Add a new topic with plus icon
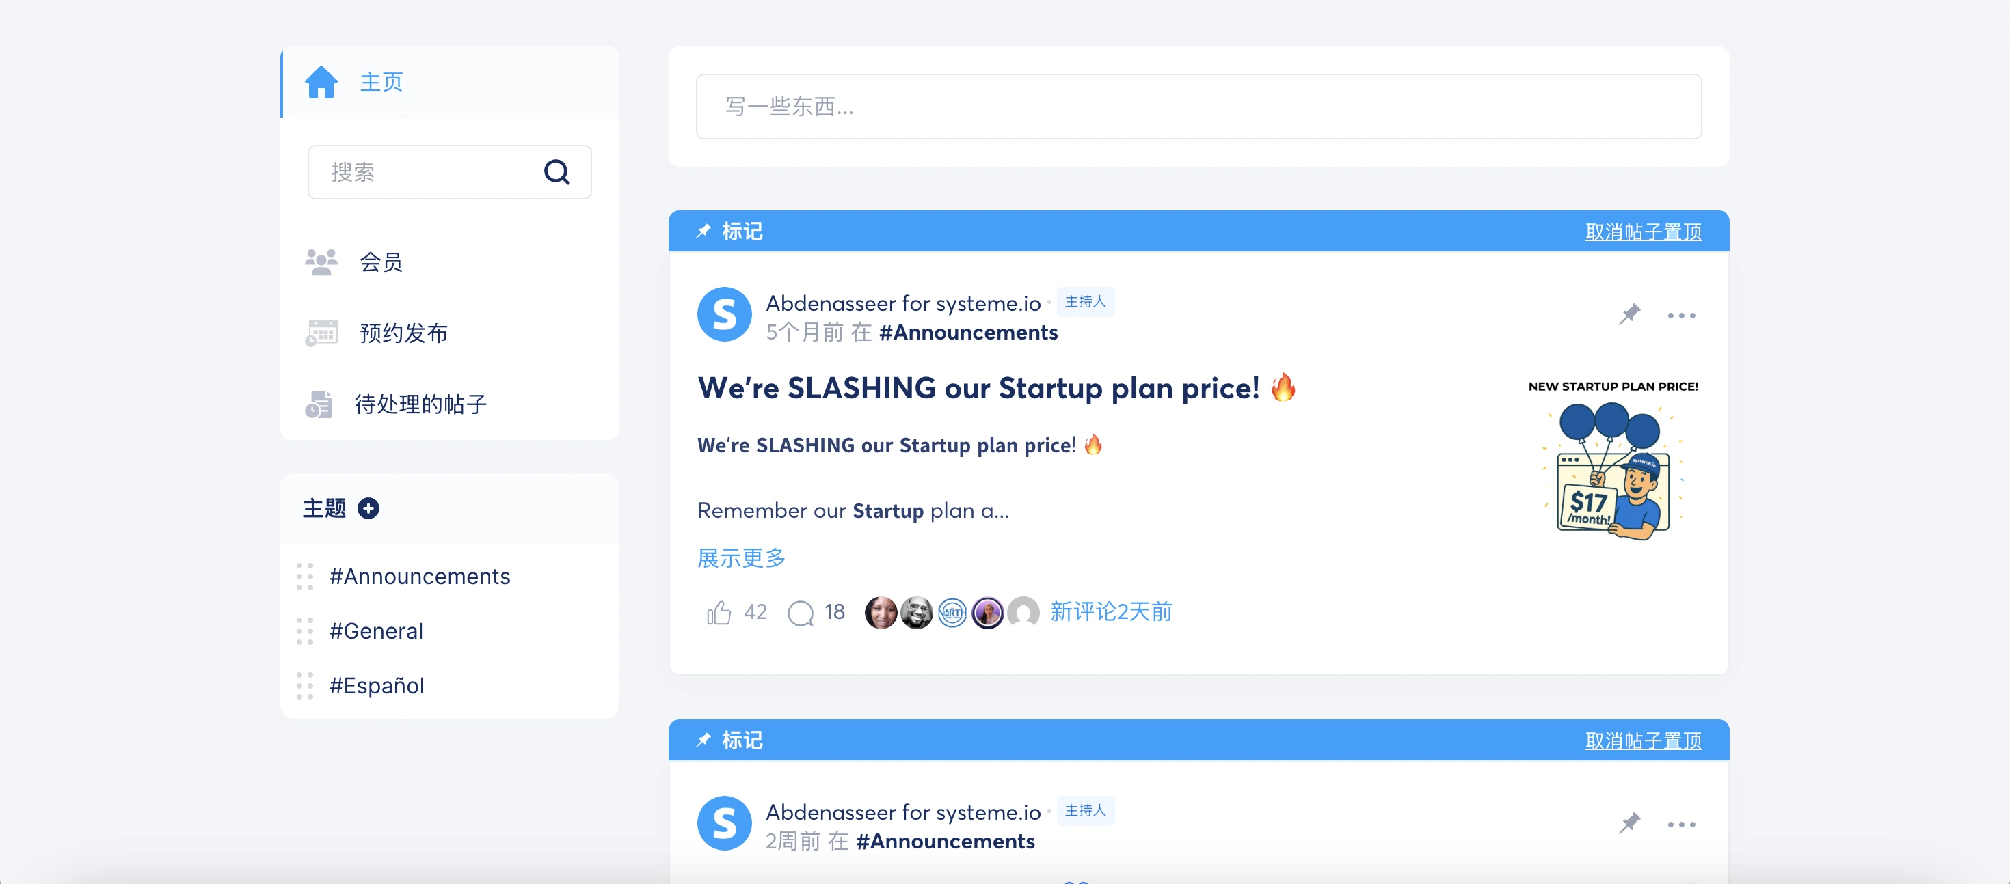Viewport: 2010px width, 884px height. [368, 508]
